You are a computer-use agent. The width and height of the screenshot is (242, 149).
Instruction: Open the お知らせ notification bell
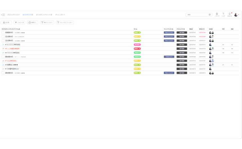pos(230,14)
